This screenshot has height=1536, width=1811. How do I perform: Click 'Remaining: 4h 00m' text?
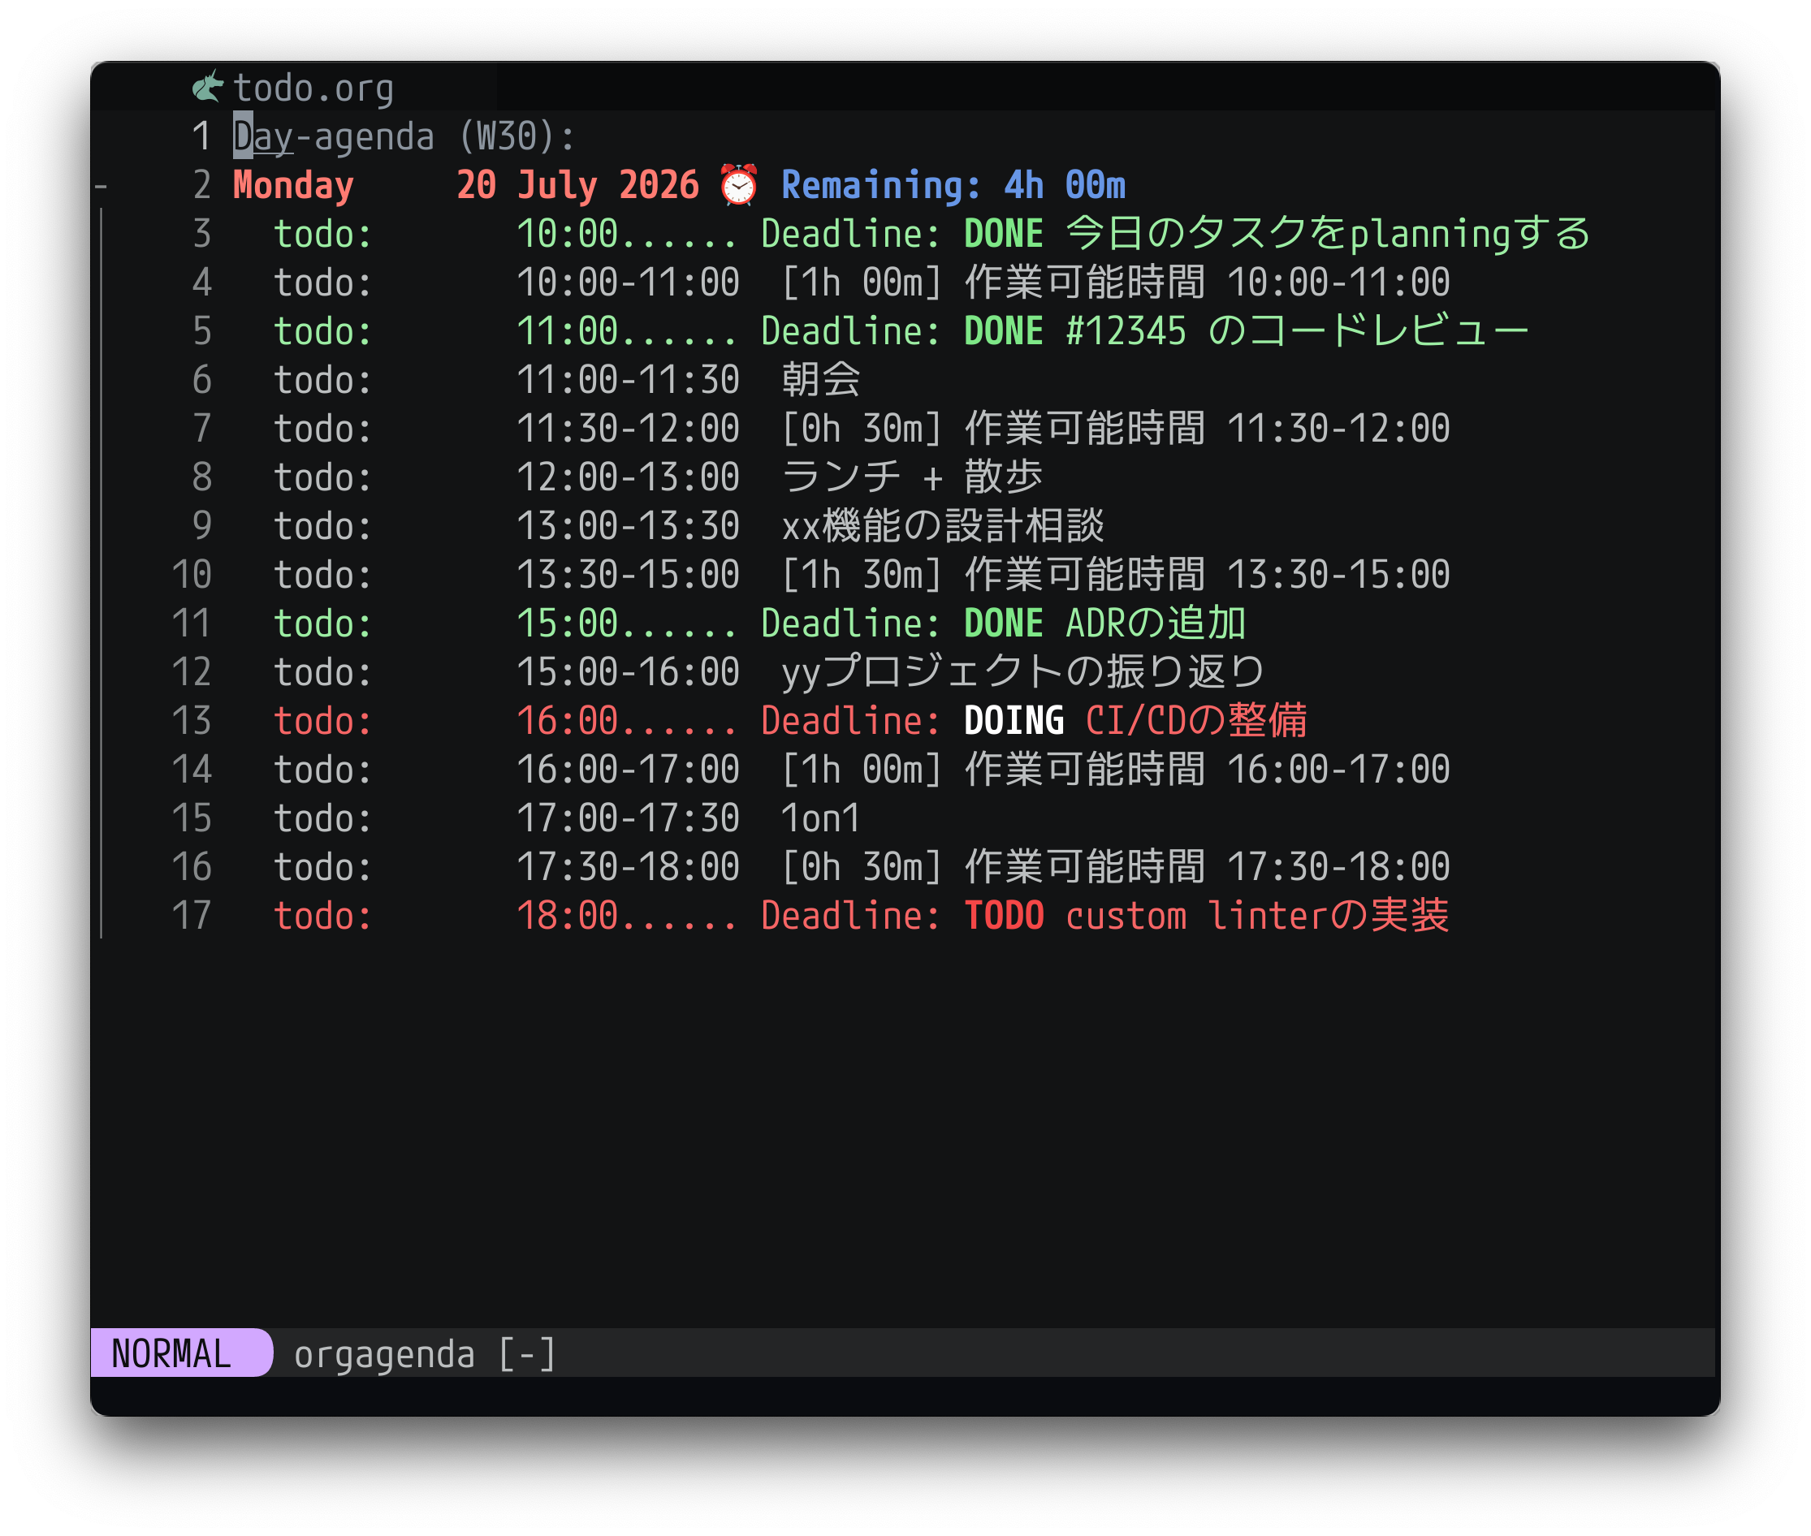tap(953, 185)
